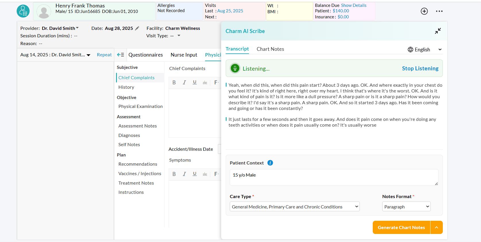Open last visit Aug 25, 2025 link
Image resolution: width=481 pixels, height=242 pixels.
click(x=230, y=11)
